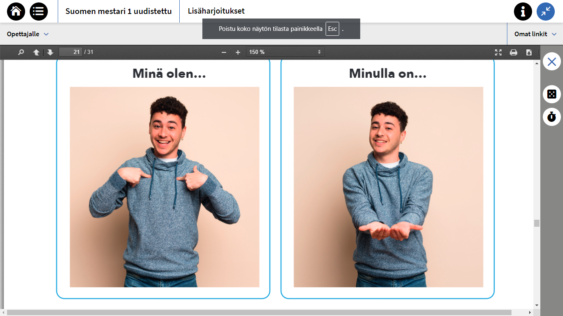Go to previous page with the up arrow

click(36, 52)
